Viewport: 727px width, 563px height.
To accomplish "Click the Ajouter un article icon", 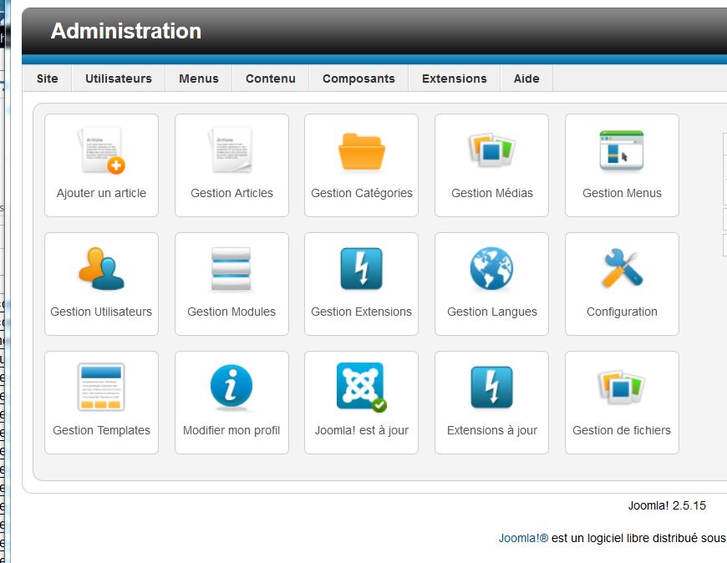I will 101,151.
